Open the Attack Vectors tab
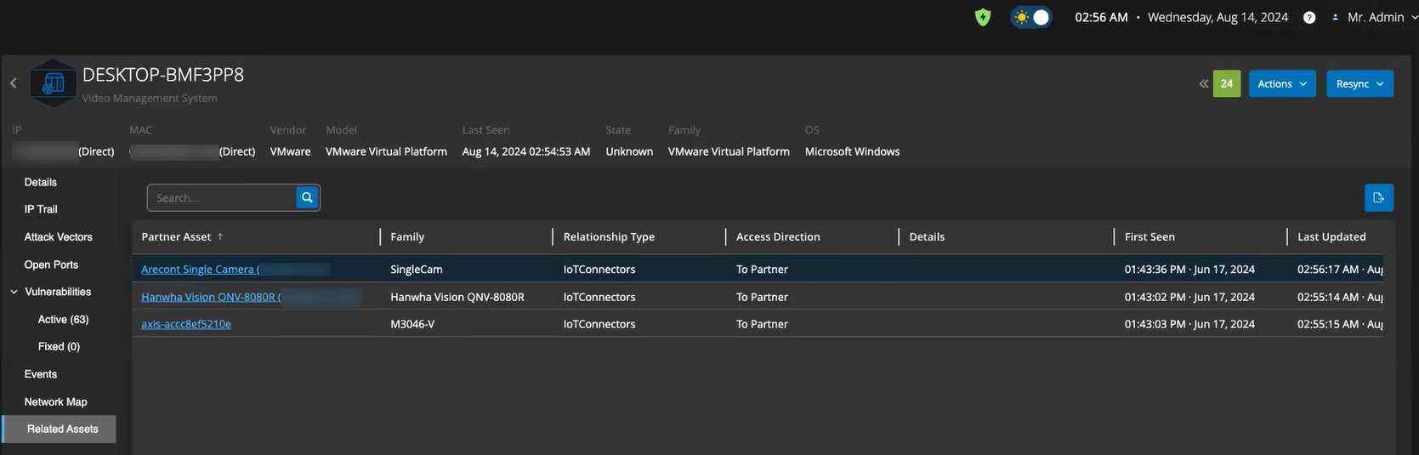This screenshot has width=1419, height=455. tap(58, 236)
